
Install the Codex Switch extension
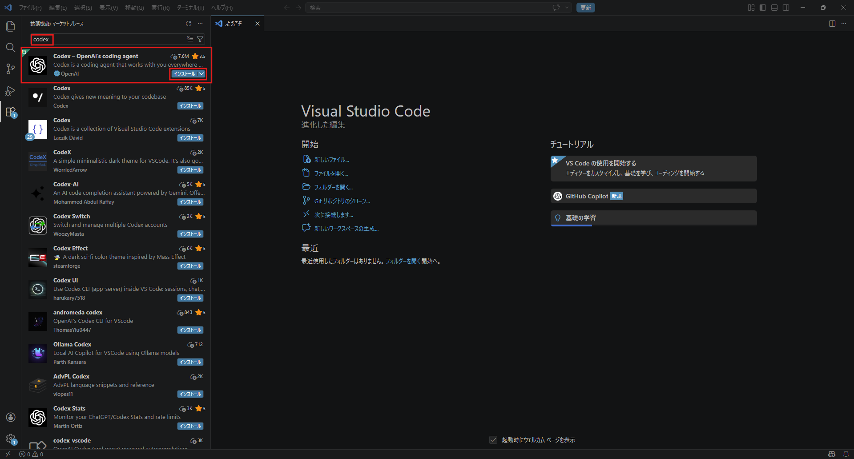click(x=190, y=234)
